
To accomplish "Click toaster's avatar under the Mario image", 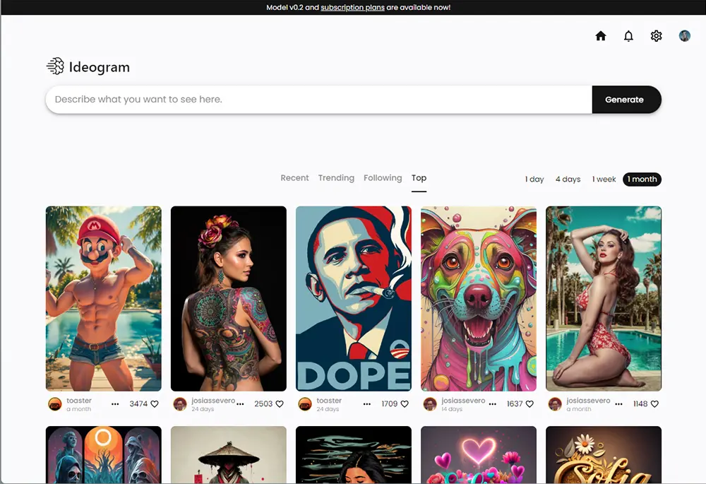I will point(55,403).
